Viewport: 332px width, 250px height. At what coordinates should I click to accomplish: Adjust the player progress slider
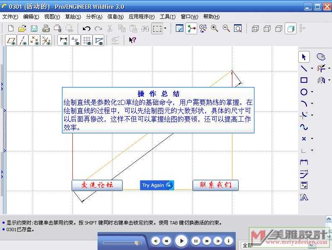coord(122,243)
